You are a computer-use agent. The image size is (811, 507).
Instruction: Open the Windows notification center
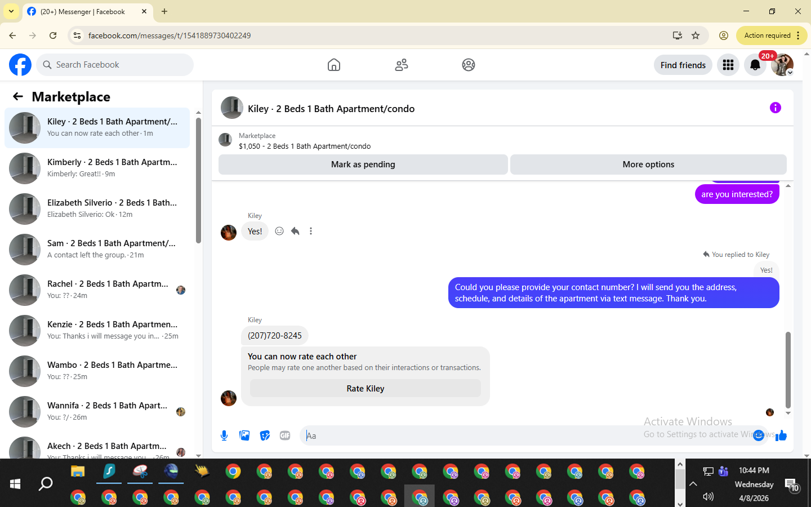click(x=792, y=485)
